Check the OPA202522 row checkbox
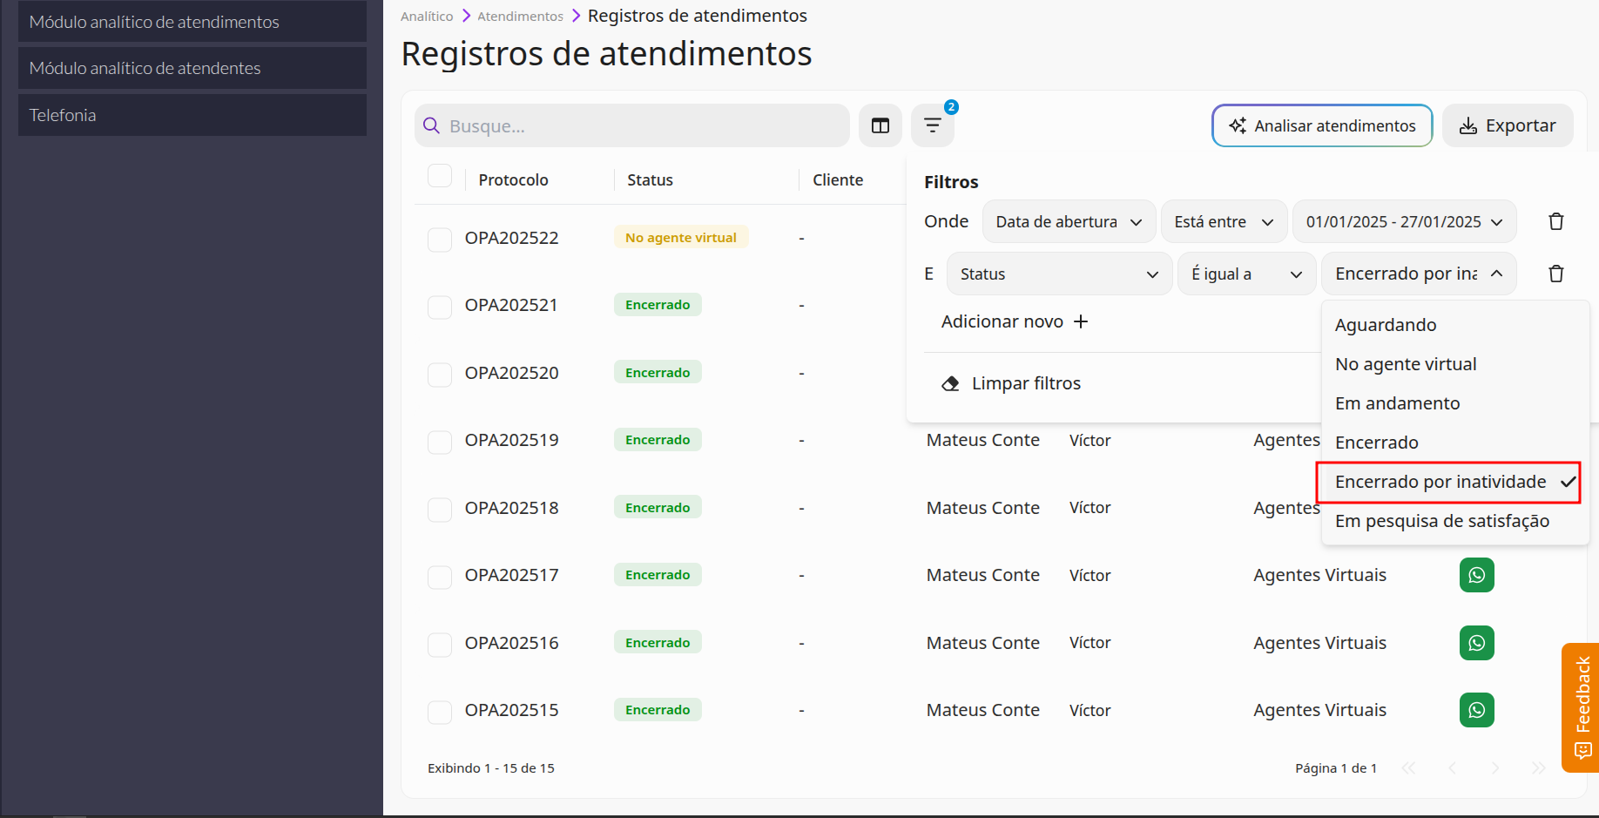This screenshot has height=818, width=1599. pyautogui.click(x=440, y=240)
